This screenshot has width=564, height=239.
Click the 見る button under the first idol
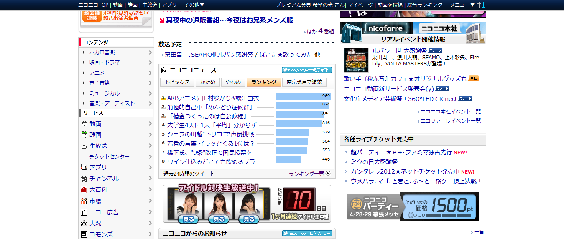click(x=188, y=219)
